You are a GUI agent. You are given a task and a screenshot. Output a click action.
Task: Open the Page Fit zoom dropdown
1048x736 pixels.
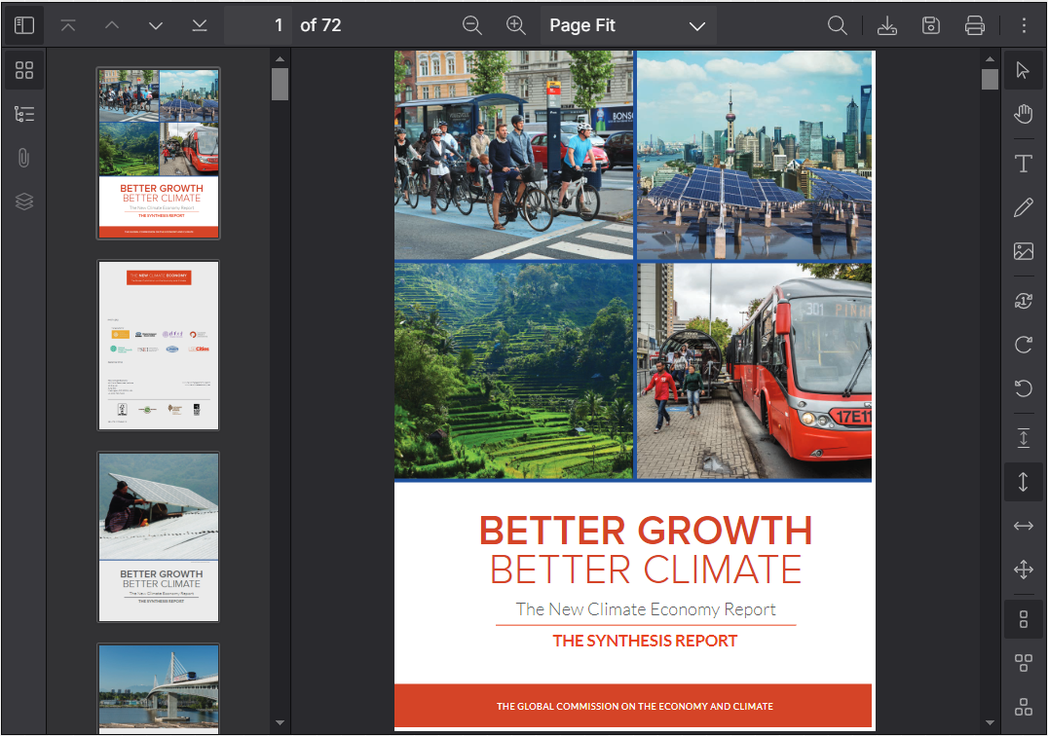627,25
